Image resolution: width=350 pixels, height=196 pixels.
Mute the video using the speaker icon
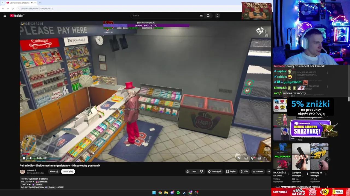pyautogui.click(x=31, y=158)
